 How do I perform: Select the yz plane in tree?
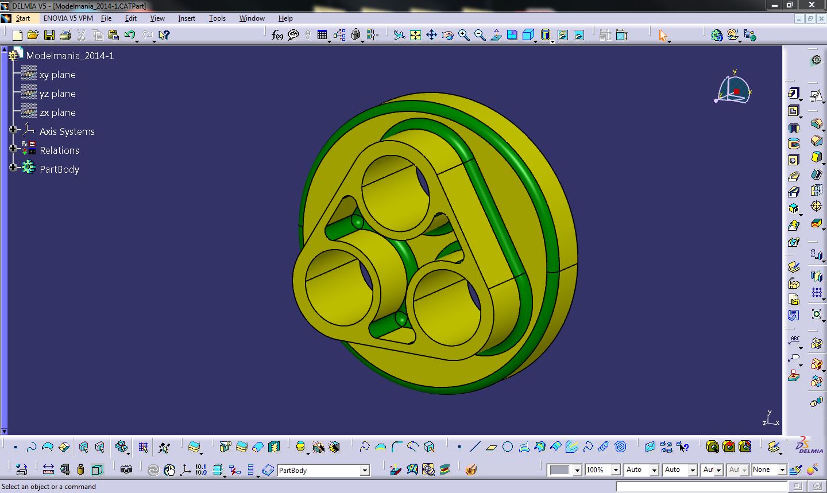(x=57, y=94)
